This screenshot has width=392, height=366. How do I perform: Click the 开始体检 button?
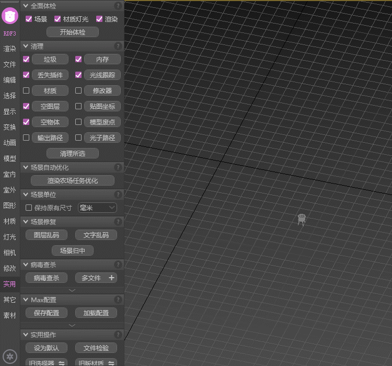pyautogui.click(x=73, y=32)
